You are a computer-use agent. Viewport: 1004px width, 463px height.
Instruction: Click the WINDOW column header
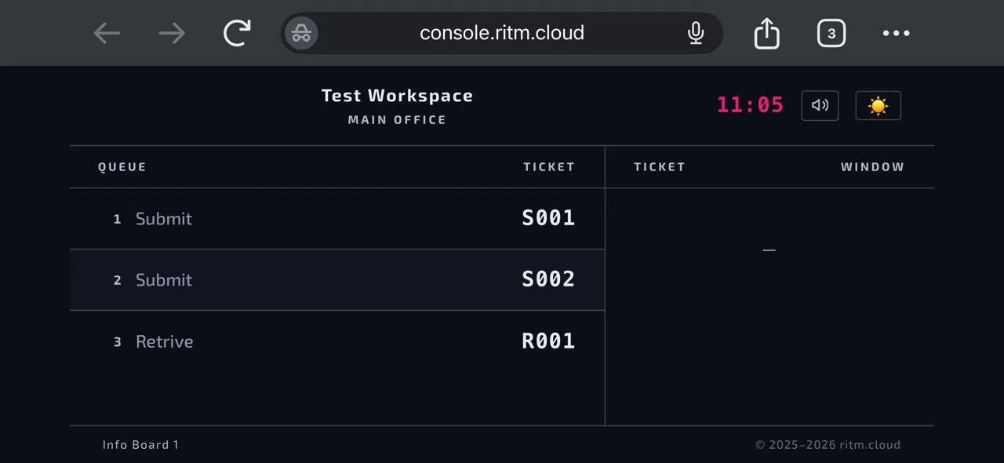coord(872,167)
